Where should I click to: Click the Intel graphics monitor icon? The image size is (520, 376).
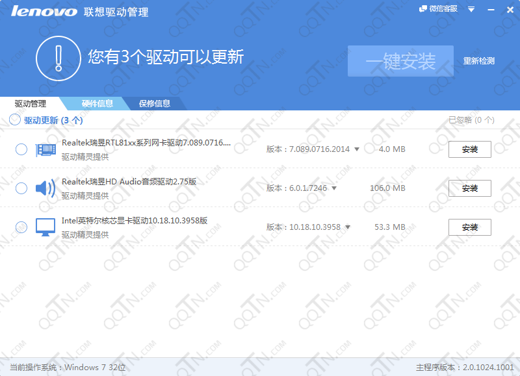tap(45, 227)
